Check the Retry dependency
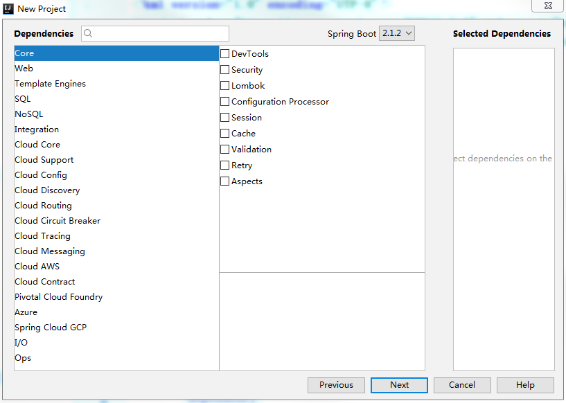 pos(224,165)
